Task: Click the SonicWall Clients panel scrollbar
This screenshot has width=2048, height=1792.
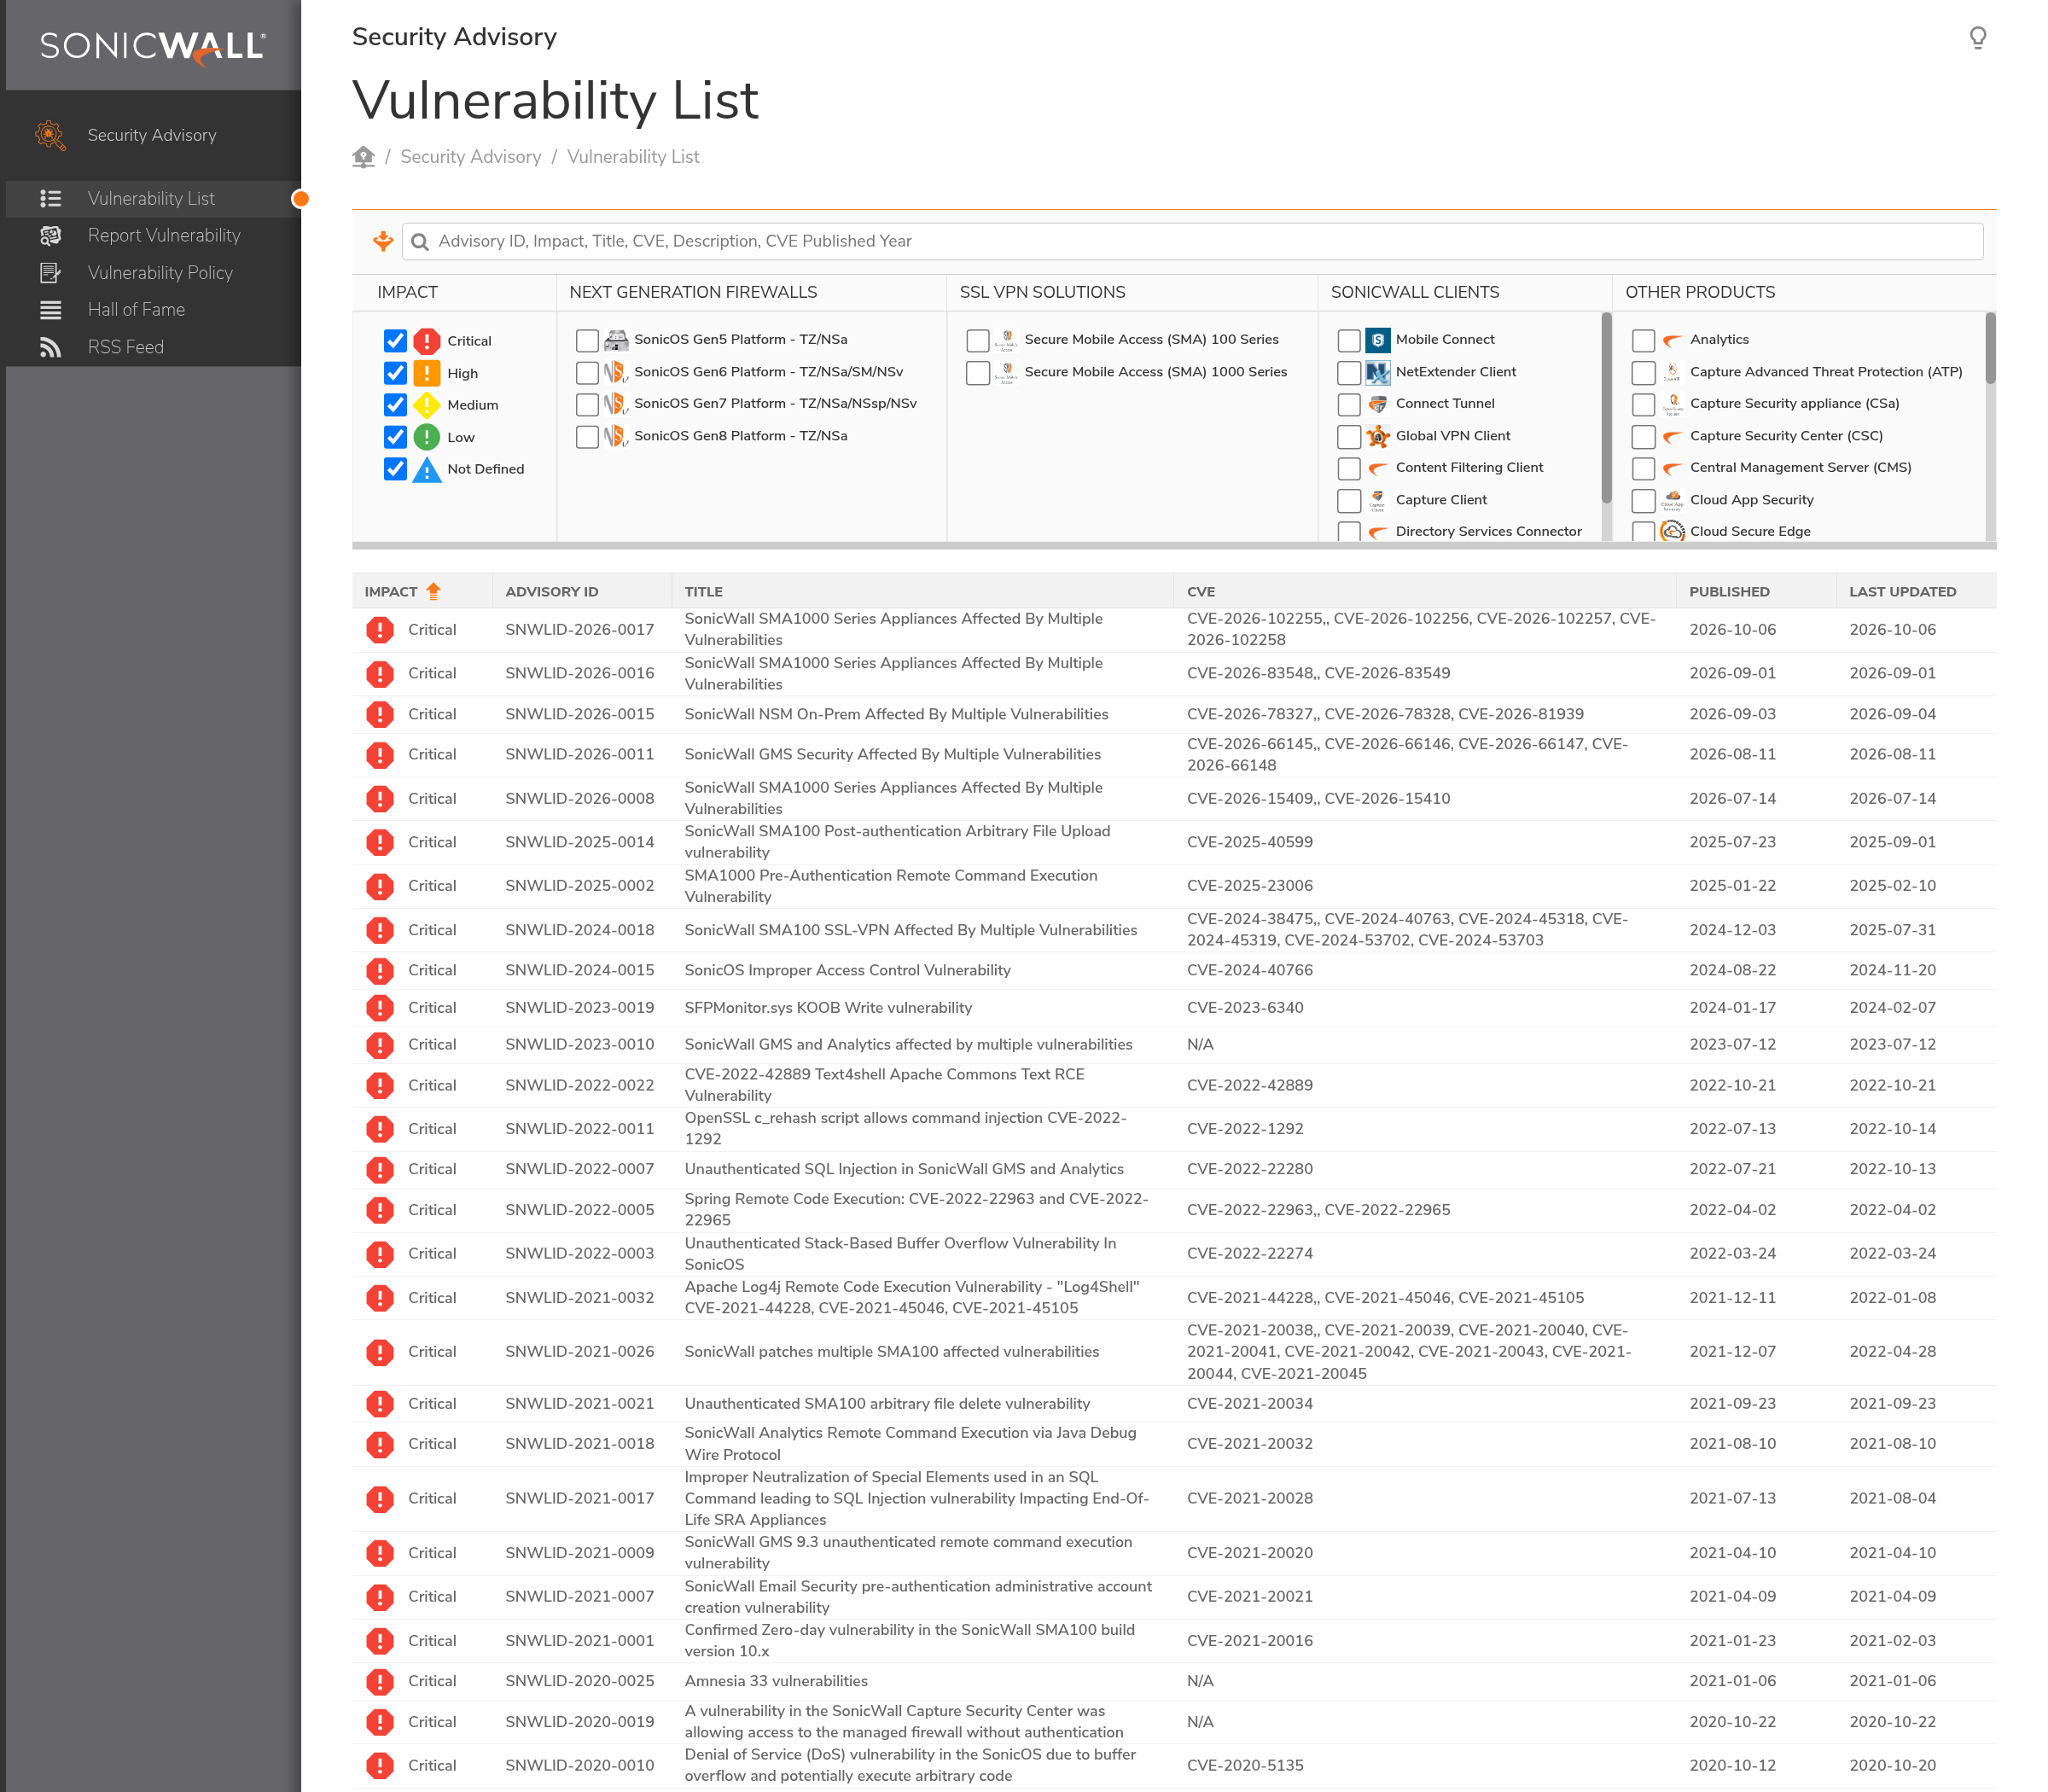Action: pos(1606,408)
